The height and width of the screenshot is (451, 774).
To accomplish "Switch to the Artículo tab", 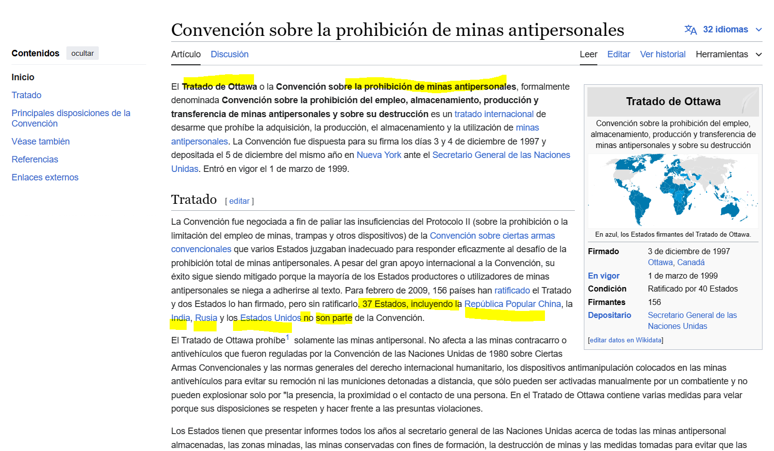I will point(186,54).
